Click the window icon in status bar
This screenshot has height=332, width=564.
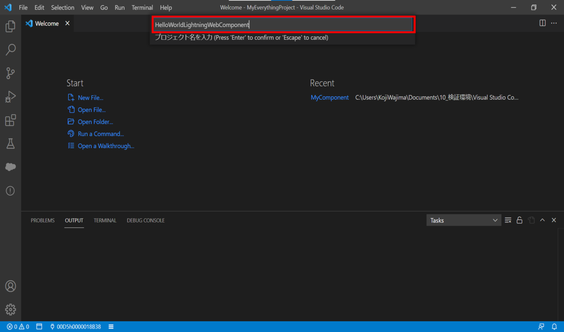click(x=39, y=327)
